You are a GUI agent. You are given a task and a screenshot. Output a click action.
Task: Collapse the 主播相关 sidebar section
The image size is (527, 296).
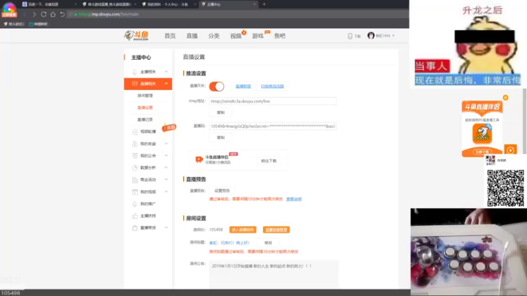tap(166, 72)
